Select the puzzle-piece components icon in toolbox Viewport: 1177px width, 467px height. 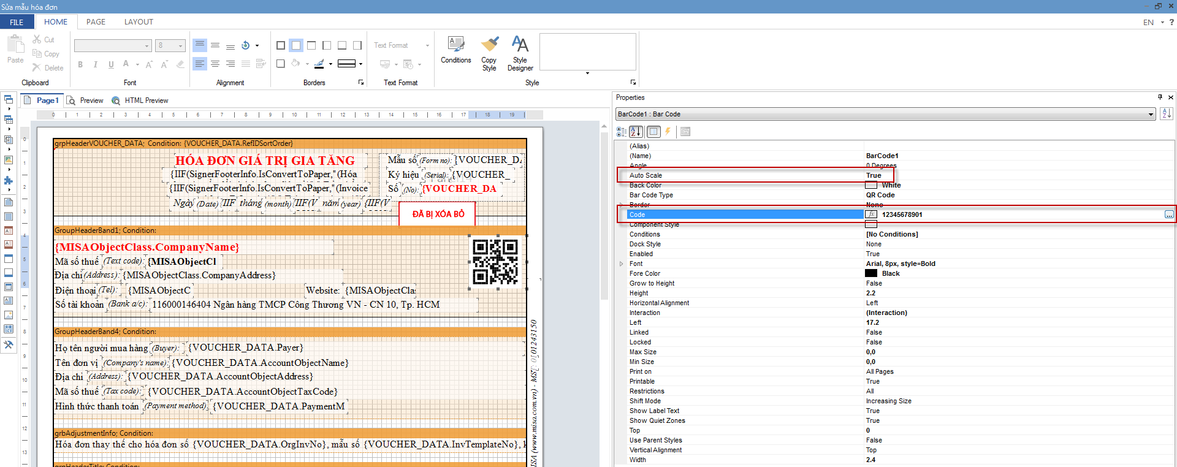(9, 180)
